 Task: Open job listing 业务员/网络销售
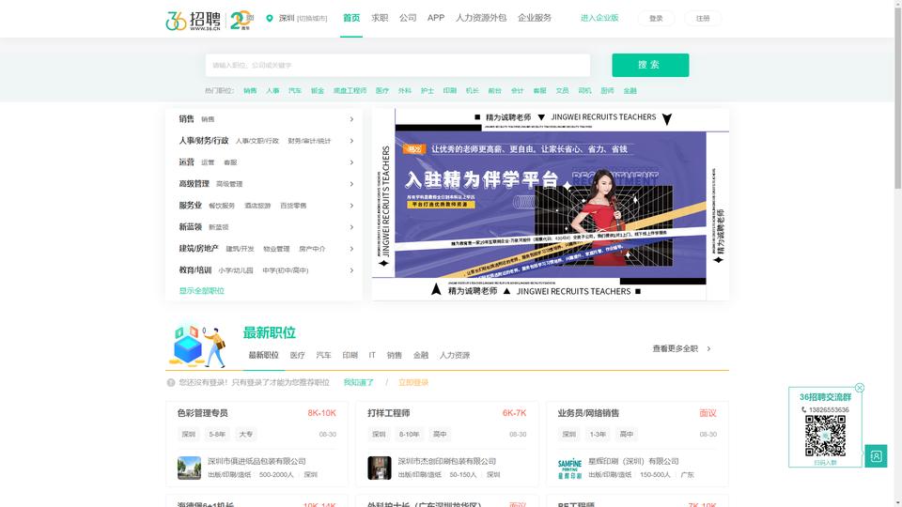pos(588,413)
